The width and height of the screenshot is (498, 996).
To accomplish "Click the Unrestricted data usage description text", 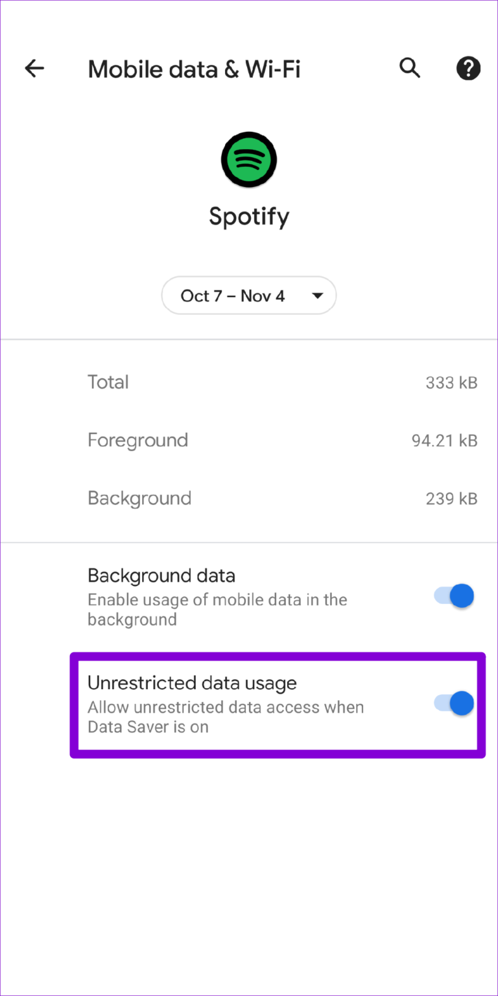I will [226, 716].
